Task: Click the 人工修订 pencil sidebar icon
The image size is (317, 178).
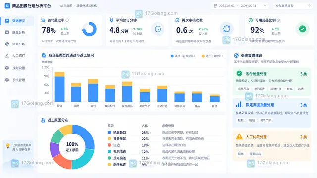Action: (7, 56)
